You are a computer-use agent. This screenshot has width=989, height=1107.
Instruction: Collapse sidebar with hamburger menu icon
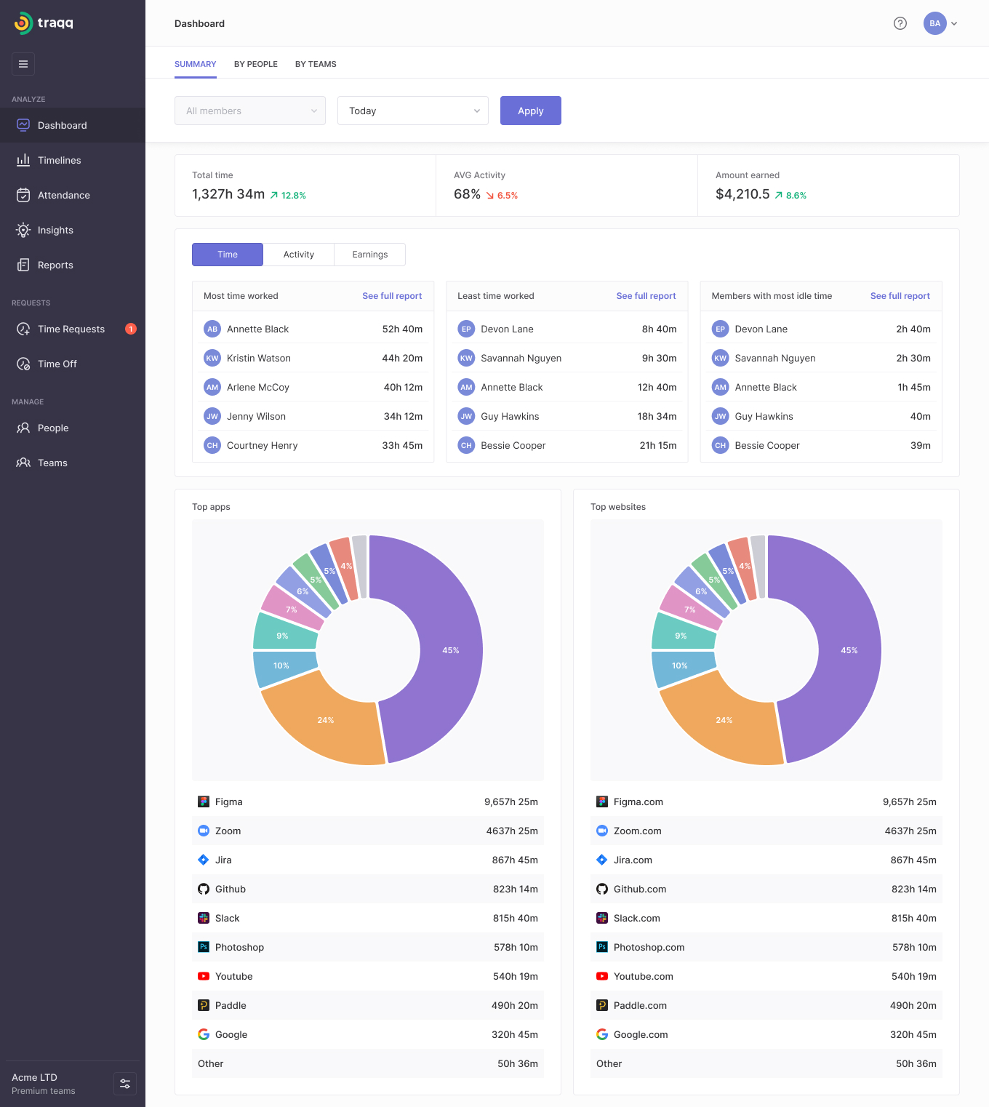coord(23,64)
